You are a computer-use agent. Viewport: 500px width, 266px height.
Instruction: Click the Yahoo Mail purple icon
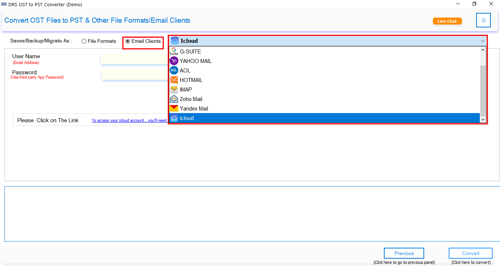pos(174,61)
